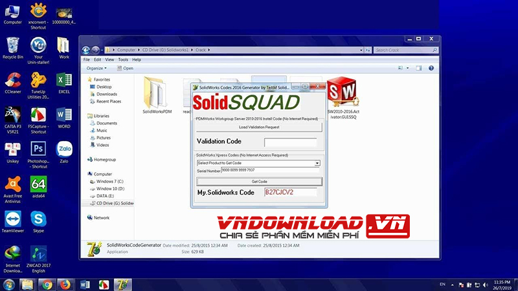Open the view options dropdown arrow
The width and height of the screenshot is (518, 291).
(408, 68)
